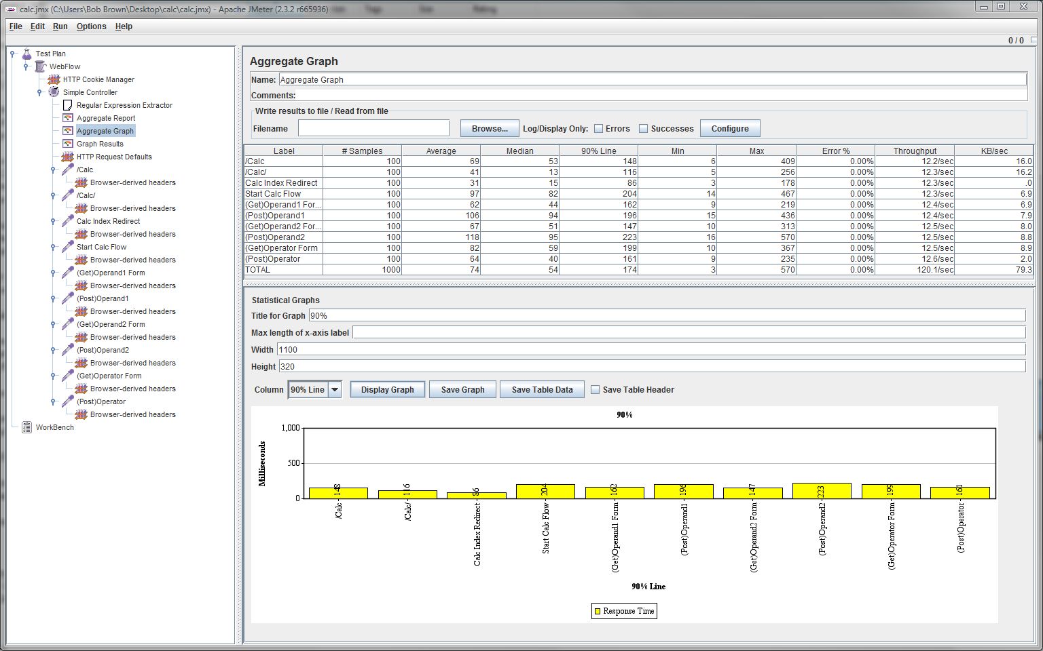Click the Height field showing 320
This screenshot has height=651, width=1043.
click(x=652, y=366)
